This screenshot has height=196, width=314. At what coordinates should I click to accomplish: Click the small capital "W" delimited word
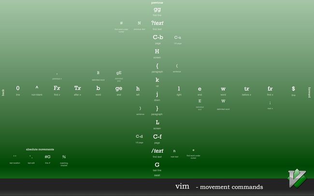click(x=223, y=101)
